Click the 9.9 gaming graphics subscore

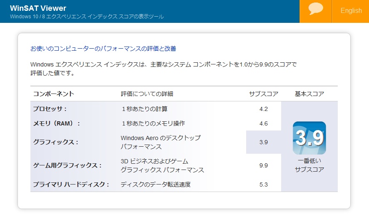[x=264, y=165]
